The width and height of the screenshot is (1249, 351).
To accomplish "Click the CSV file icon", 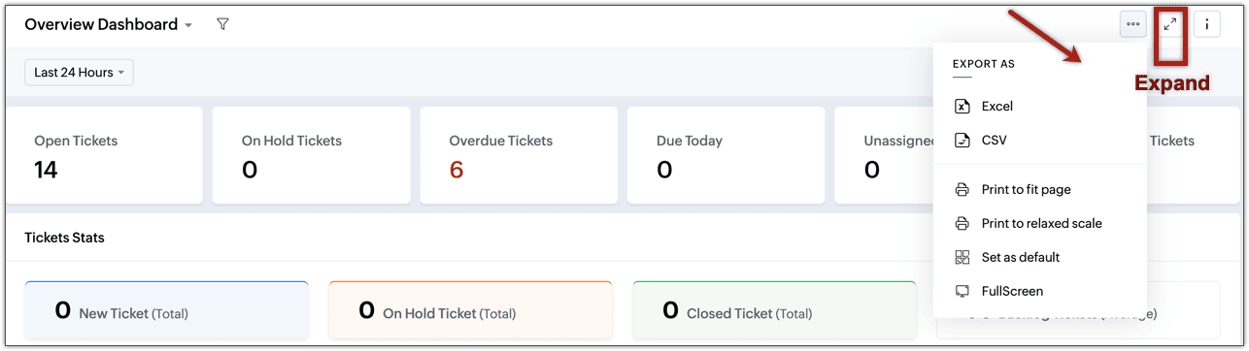I will point(962,141).
